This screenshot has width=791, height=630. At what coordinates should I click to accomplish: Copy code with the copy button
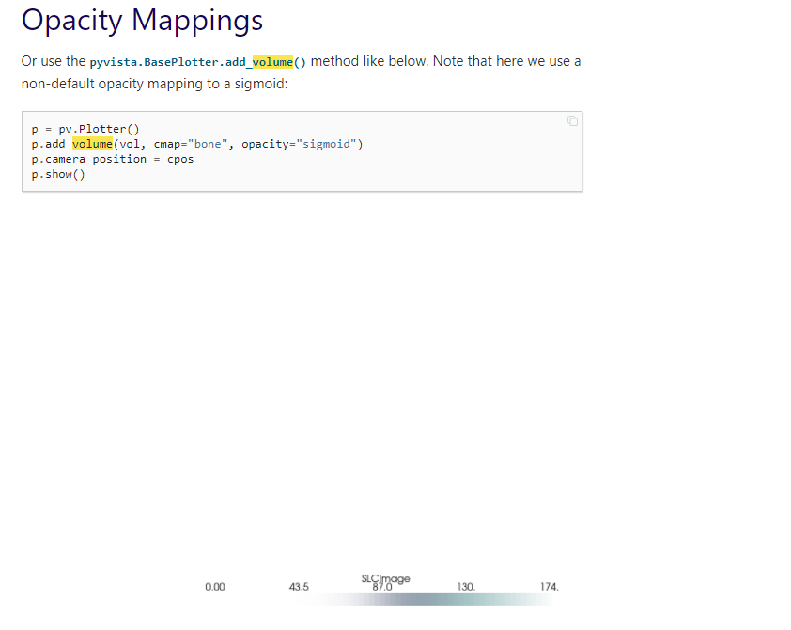coord(572,121)
